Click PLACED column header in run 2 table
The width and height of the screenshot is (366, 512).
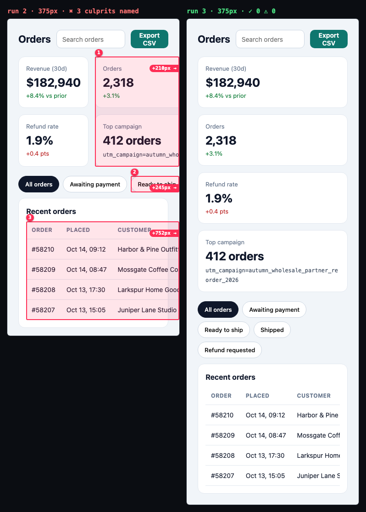(78, 230)
